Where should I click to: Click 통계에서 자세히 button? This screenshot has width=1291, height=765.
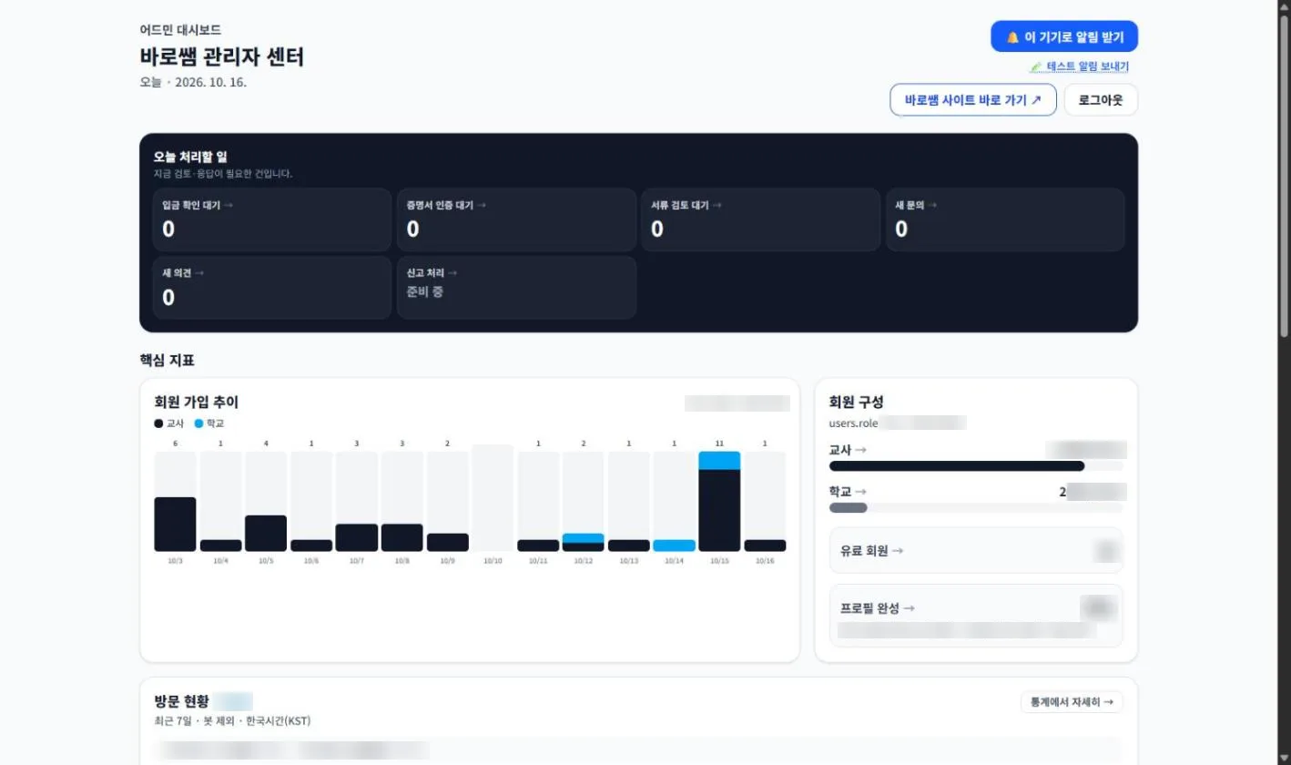click(1072, 702)
